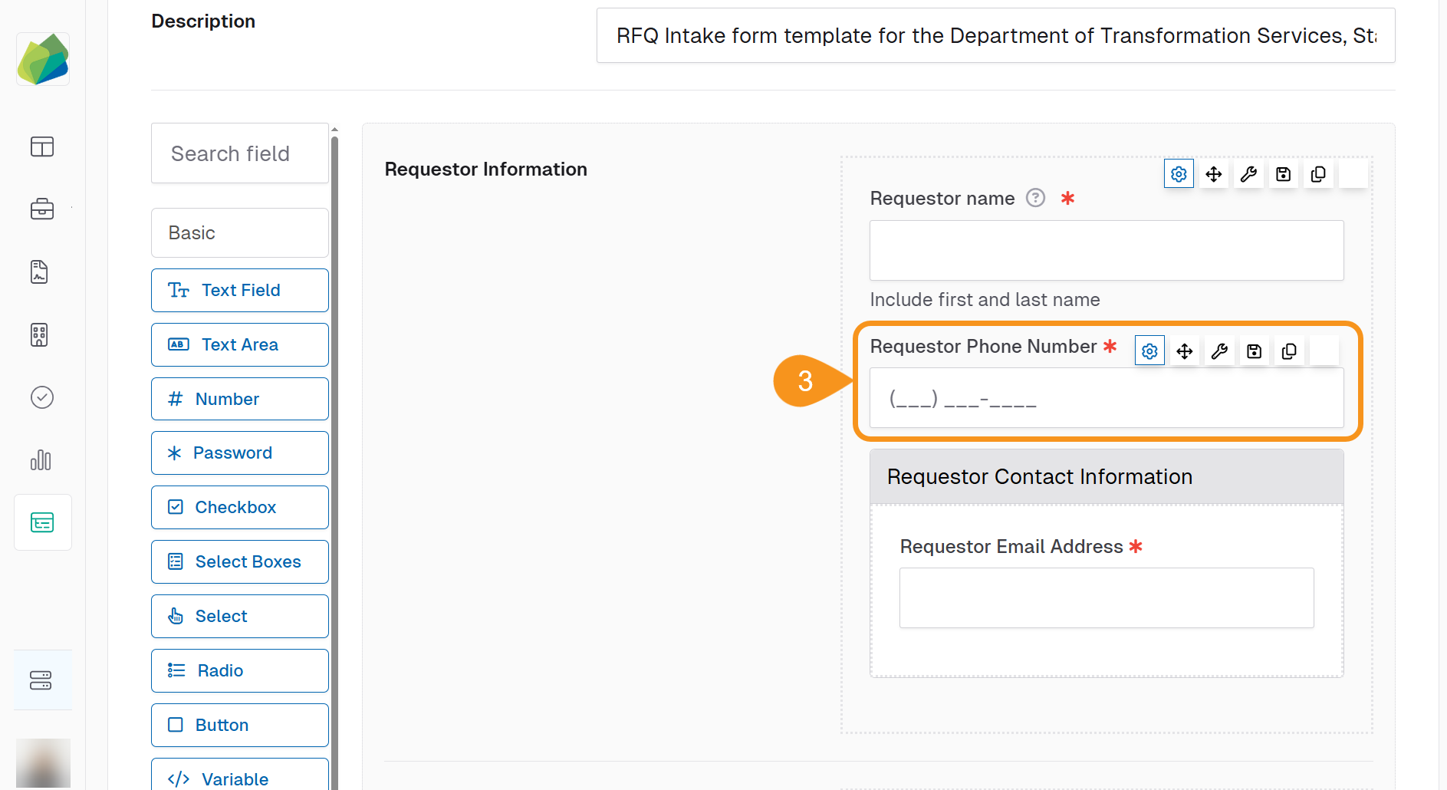Click the copy icon for Requestor name field
Viewport: 1447px width, 790px height.
(x=1318, y=174)
